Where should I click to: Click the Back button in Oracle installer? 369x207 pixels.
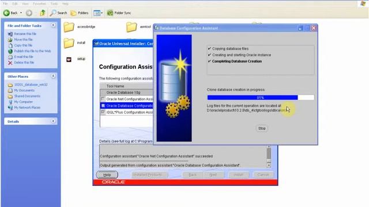point(193,175)
